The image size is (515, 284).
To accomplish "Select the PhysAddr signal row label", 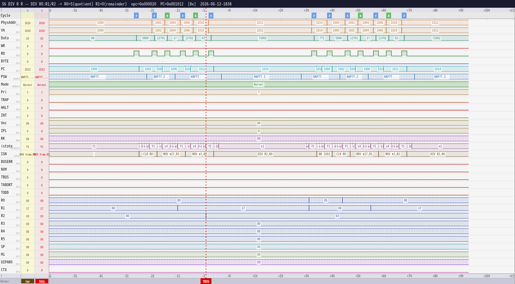I will click(8, 23).
